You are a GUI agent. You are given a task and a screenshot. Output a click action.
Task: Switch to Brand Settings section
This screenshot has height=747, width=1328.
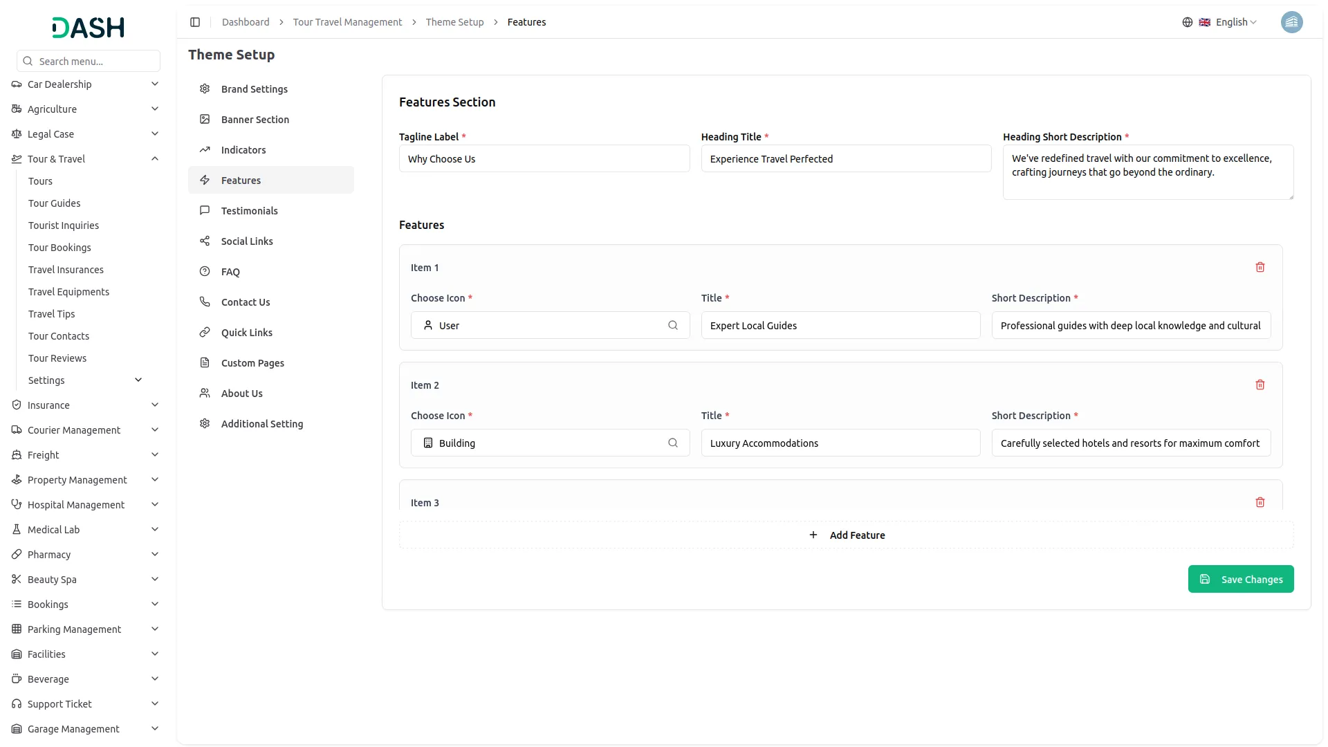pos(254,89)
